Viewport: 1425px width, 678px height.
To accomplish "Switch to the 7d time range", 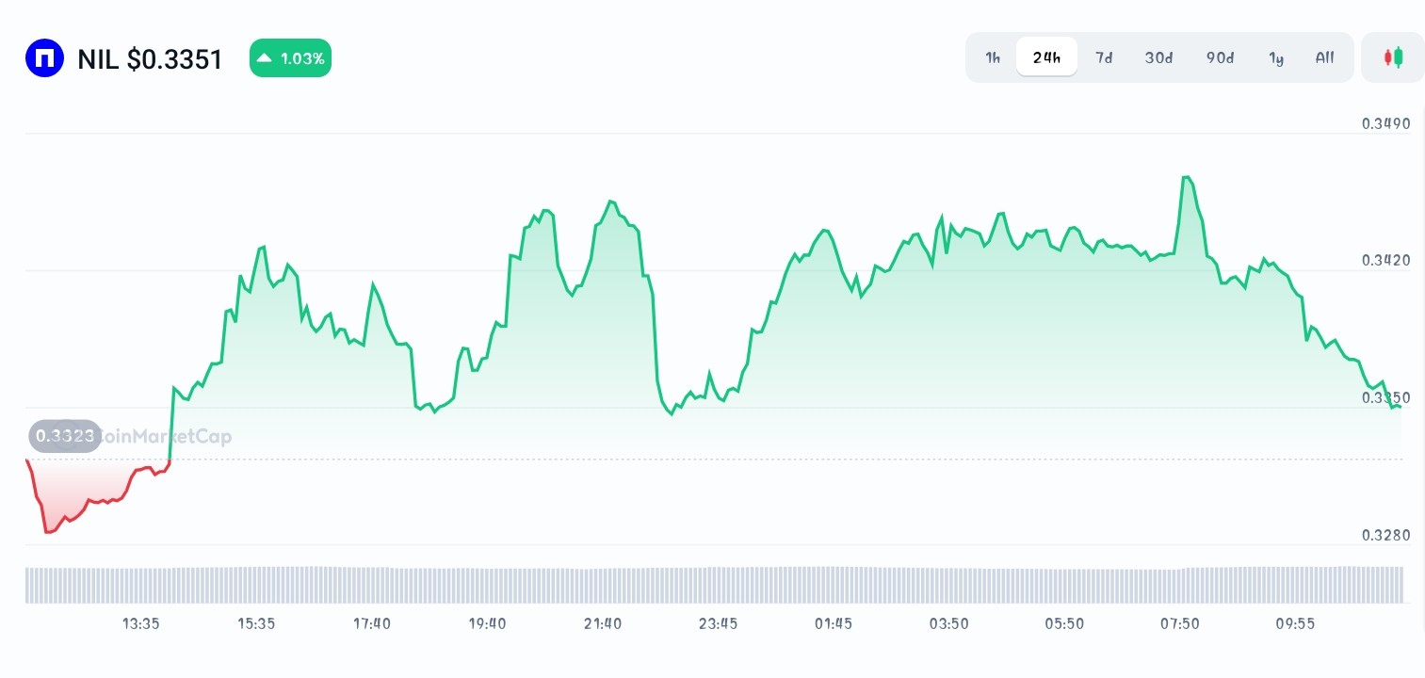I will (1104, 57).
